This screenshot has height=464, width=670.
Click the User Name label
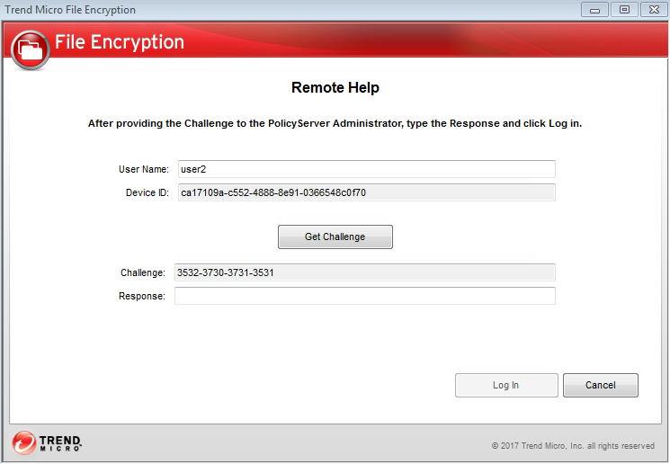[x=143, y=169]
